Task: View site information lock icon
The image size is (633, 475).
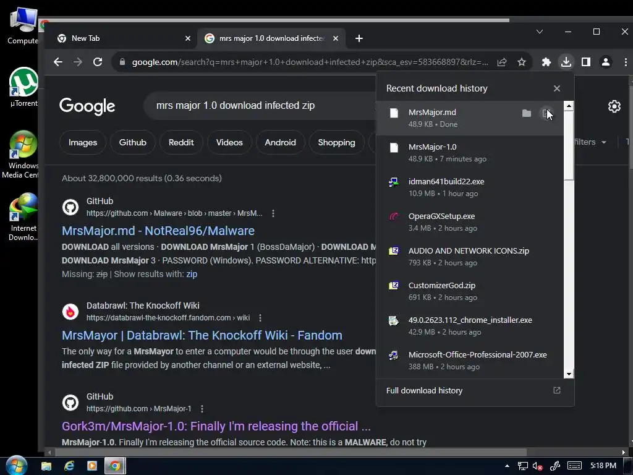Action: [x=122, y=62]
